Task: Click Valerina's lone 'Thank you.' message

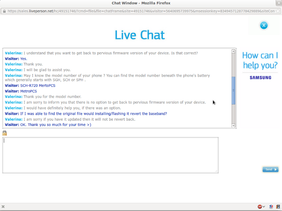Action: pos(24,64)
